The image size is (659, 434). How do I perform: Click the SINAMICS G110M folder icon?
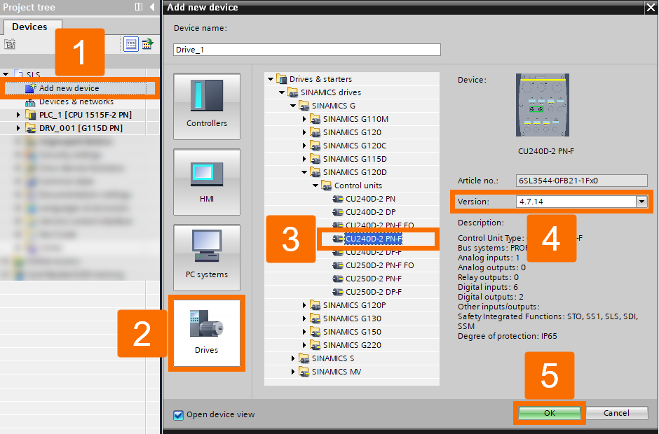point(315,119)
